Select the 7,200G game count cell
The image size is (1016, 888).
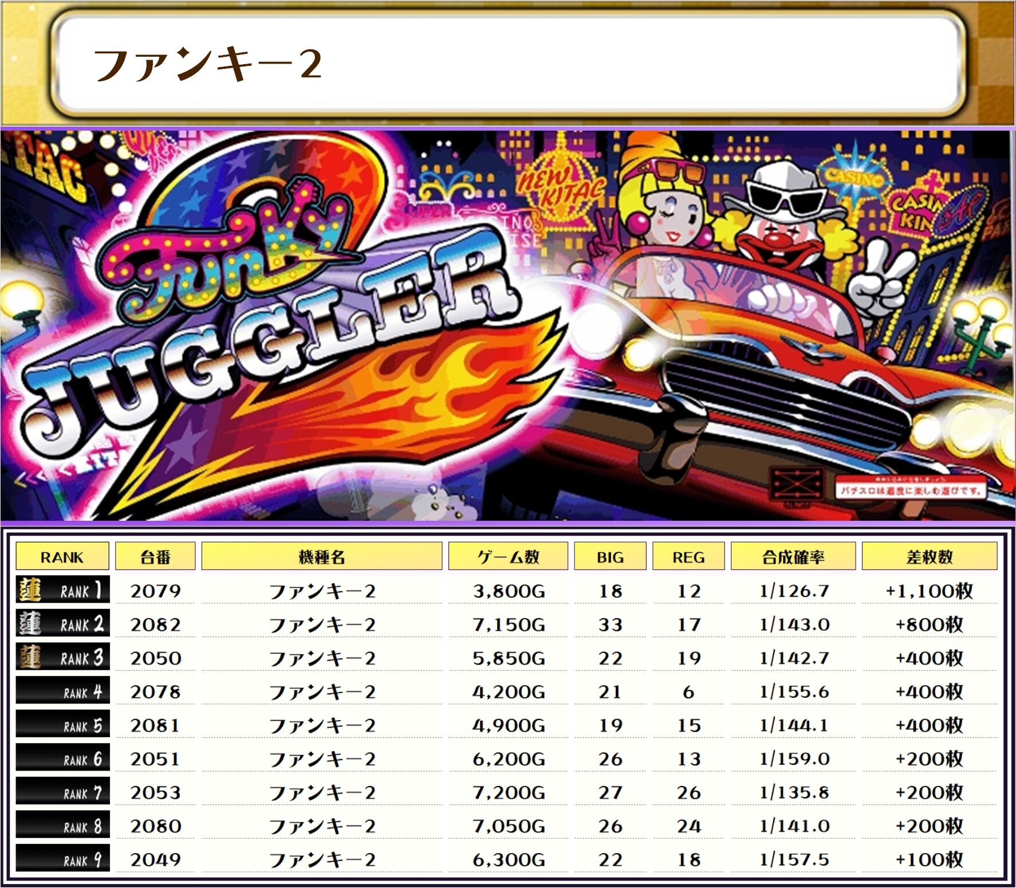(x=508, y=793)
